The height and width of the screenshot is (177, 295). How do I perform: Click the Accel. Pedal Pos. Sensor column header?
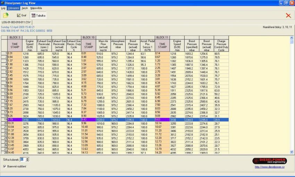pyautogui.click(x=147, y=45)
